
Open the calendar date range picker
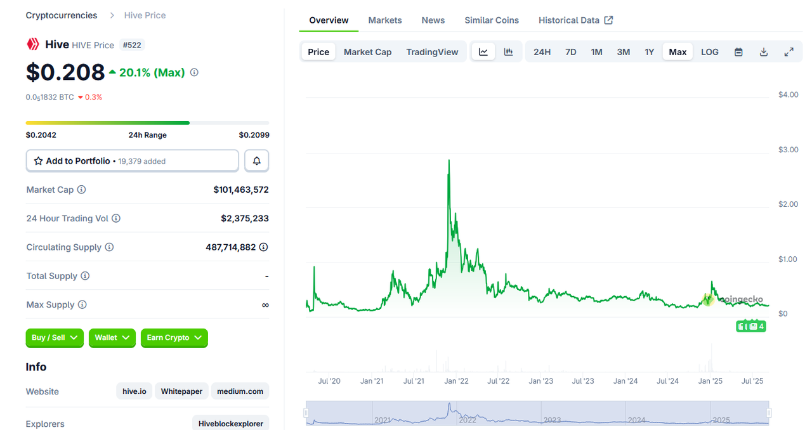(x=738, y=52)
